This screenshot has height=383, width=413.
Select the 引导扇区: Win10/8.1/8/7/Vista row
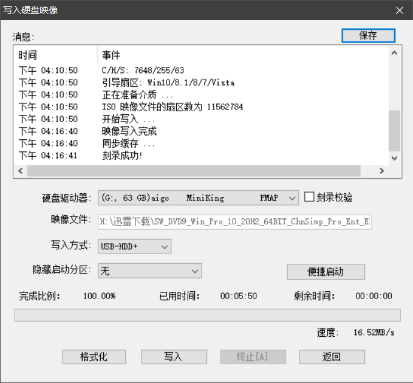[200, 83]
